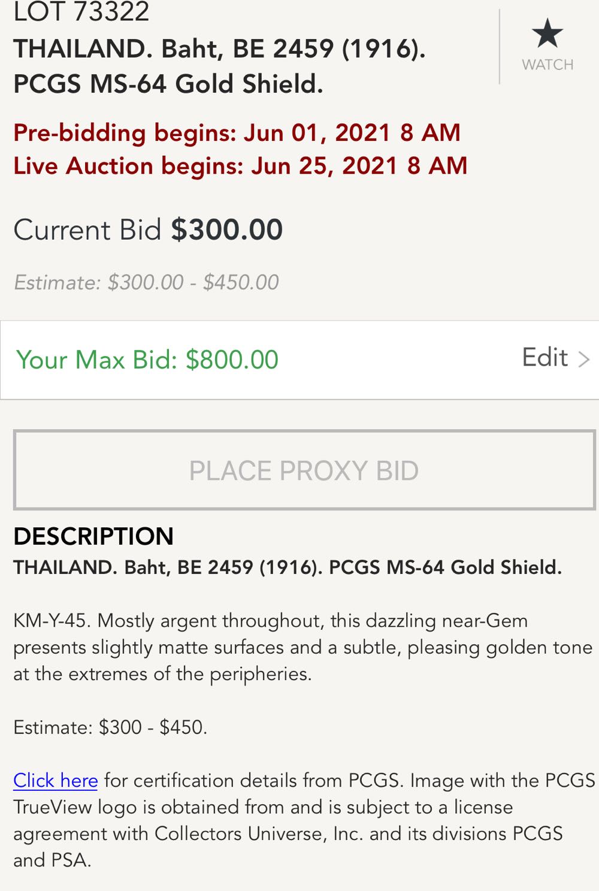Image resolution: width=599 pixels, height=891 pixels.
Task: Click the LOT 73322 number heading
Action: click(81, 12)
